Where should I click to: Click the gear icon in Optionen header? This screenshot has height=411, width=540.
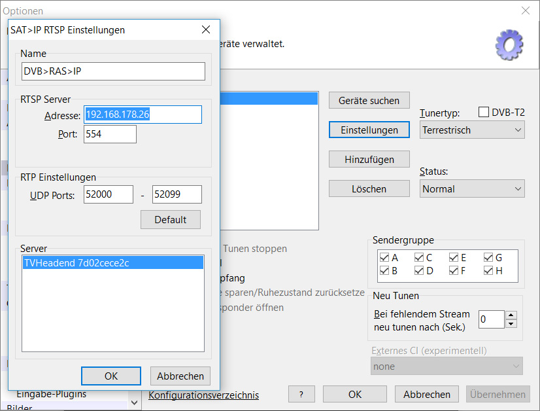pyautogui.click(x=509, y=45)
